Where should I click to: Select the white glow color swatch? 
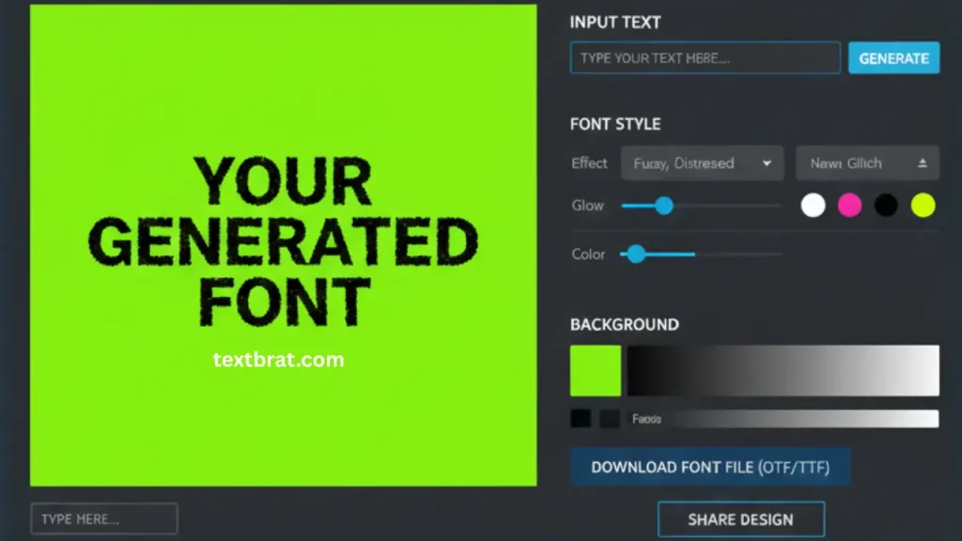(813, 205)
